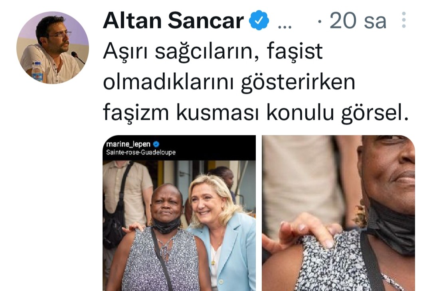Viewport: 431px width, 291px height.
Task: Click the black header bar of left image
Action: 179,148
